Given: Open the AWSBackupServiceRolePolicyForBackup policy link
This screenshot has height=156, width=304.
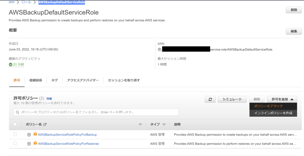Looking at the screenshot, I should (67, 134).
